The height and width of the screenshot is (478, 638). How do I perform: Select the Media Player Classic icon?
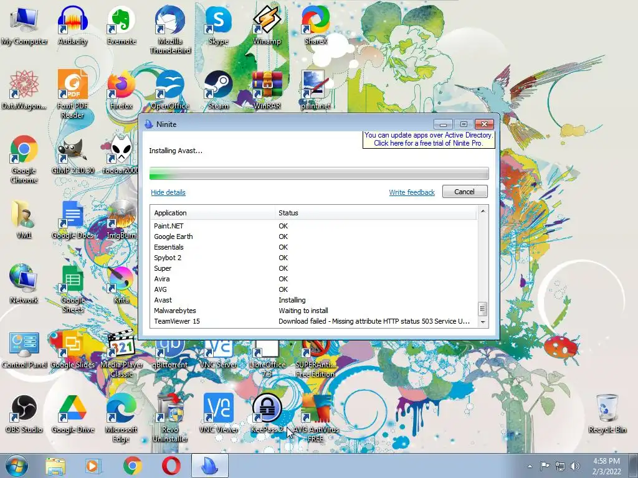(121, 354)
